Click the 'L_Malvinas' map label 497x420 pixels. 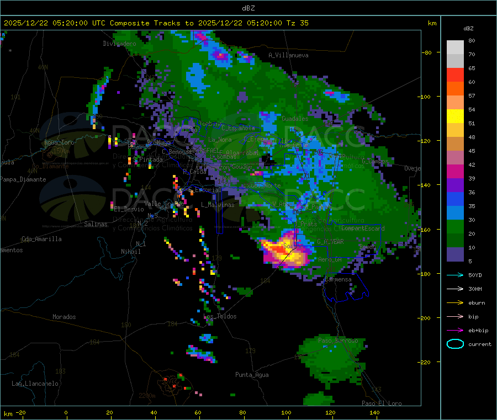[x=218, y=205]
